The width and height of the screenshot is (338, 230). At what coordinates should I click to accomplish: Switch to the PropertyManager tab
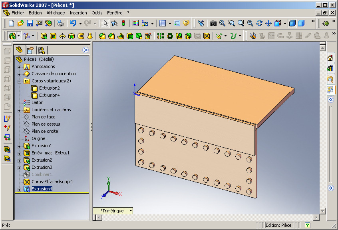(x=30, y=50)
